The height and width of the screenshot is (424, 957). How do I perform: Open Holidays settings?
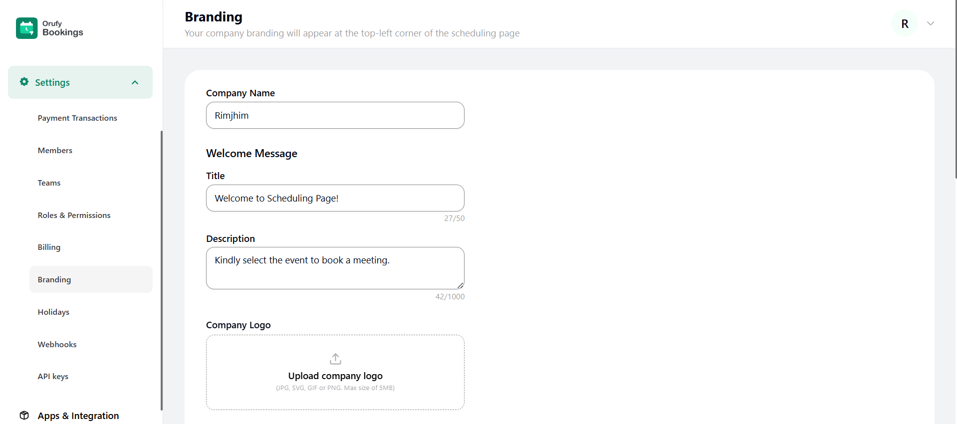click(x=53, y=312)
